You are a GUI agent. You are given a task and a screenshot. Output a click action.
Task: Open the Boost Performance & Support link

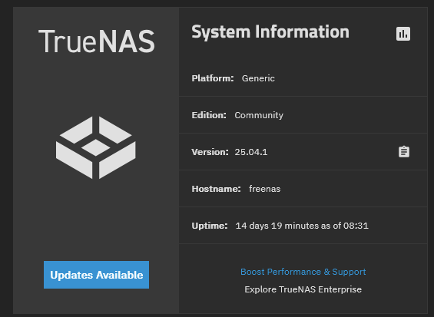point(303,272)
